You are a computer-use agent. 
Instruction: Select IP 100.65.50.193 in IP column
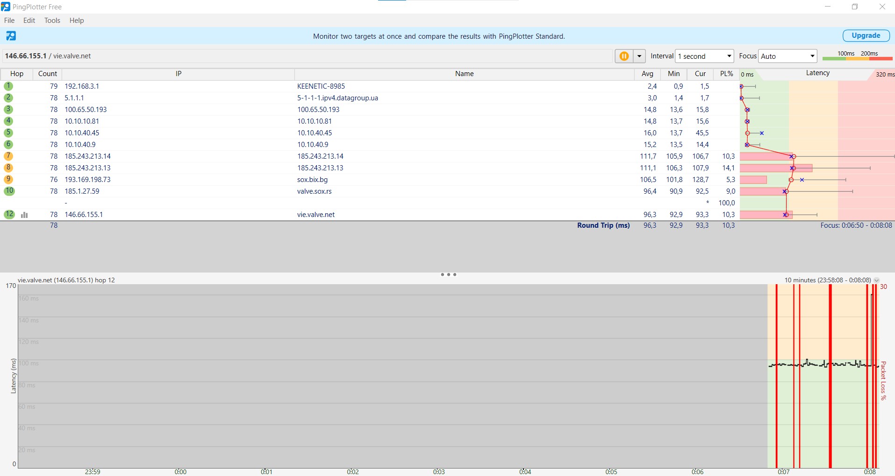(86, 109)
